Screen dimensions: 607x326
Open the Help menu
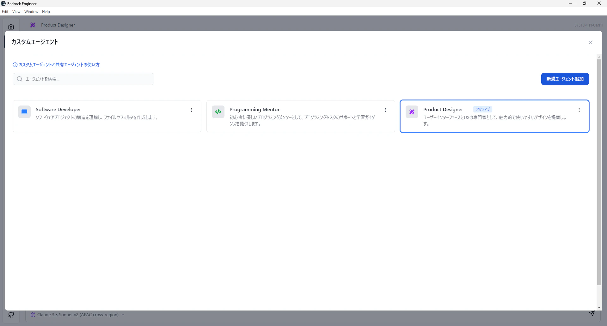tap(46, 12)
